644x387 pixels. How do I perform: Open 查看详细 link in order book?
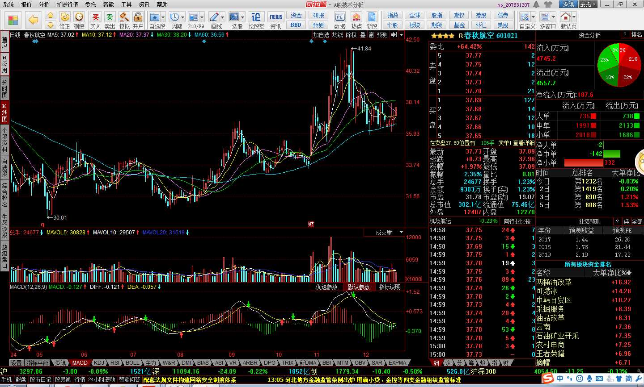click(524, 143)
